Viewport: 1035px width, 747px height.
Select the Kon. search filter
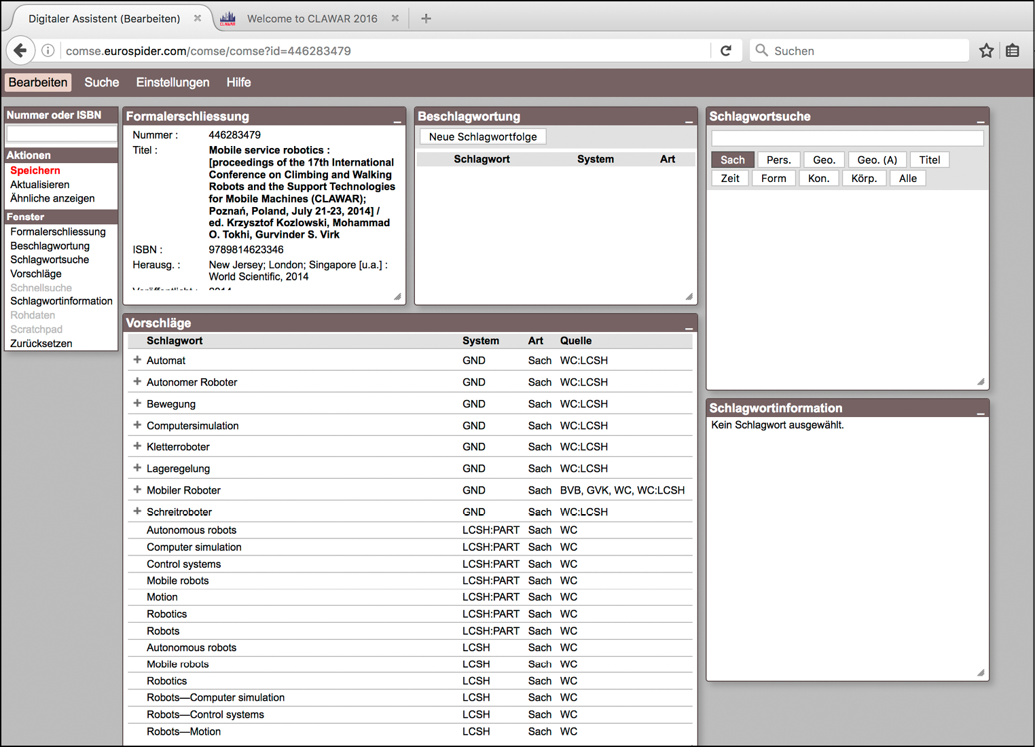[x=819, y=178]
